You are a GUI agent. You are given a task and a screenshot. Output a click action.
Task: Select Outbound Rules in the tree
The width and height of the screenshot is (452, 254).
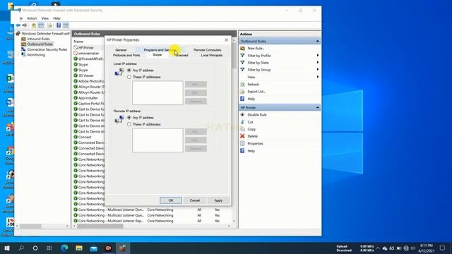click(40, 44)
